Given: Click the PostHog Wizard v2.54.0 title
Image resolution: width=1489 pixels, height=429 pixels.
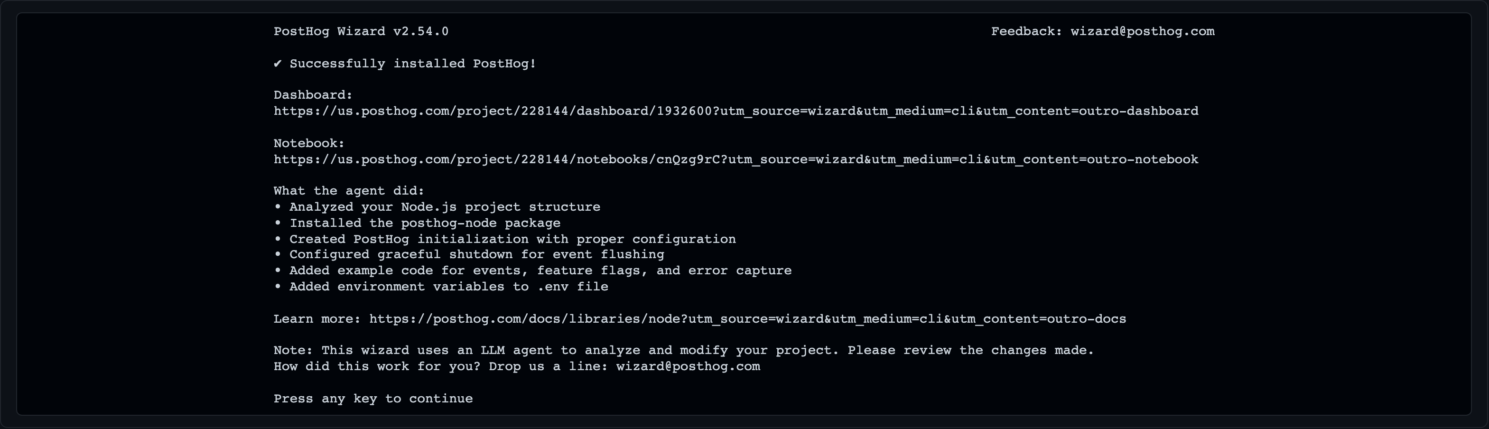Looking at the screenshot, I should pyautogui.click(x=361, y=32).
